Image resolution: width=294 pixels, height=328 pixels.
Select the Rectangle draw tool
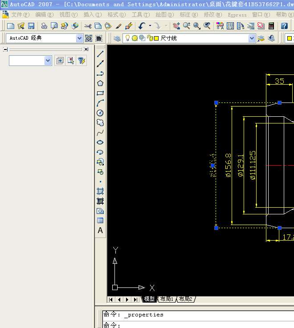(x=100, y=93)
